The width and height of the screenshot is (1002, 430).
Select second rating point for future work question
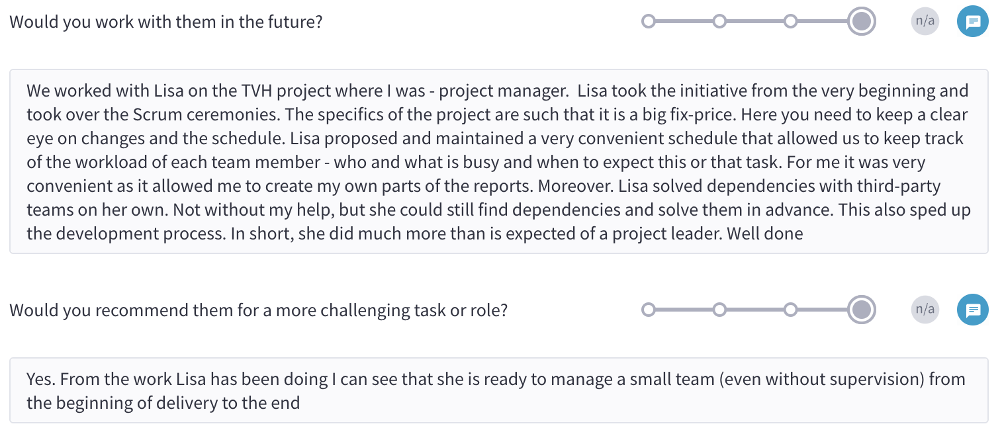pyautogui.click(x=719, y=22)
